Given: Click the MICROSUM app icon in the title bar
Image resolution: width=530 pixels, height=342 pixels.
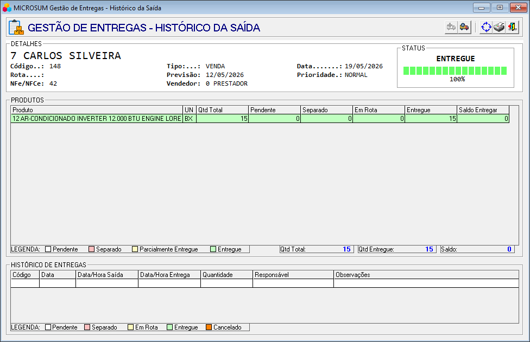Looking at the screenshot, I should 7,8.
